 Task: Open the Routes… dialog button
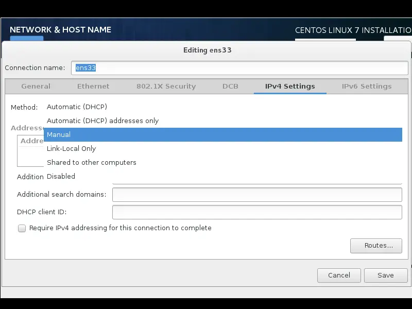point(376,246)
